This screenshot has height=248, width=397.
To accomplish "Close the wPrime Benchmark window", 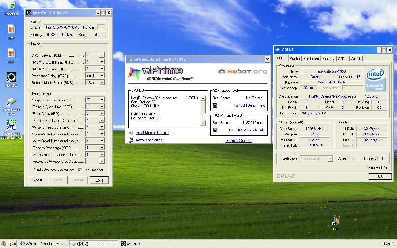I will coord(267,59).
